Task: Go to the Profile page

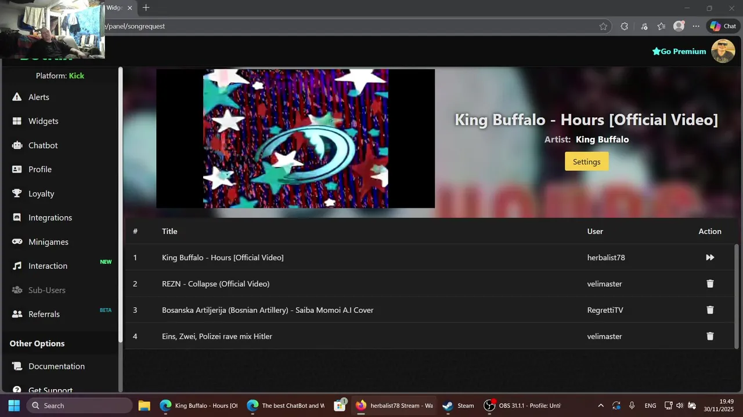Action: click(x=40, y=169)
